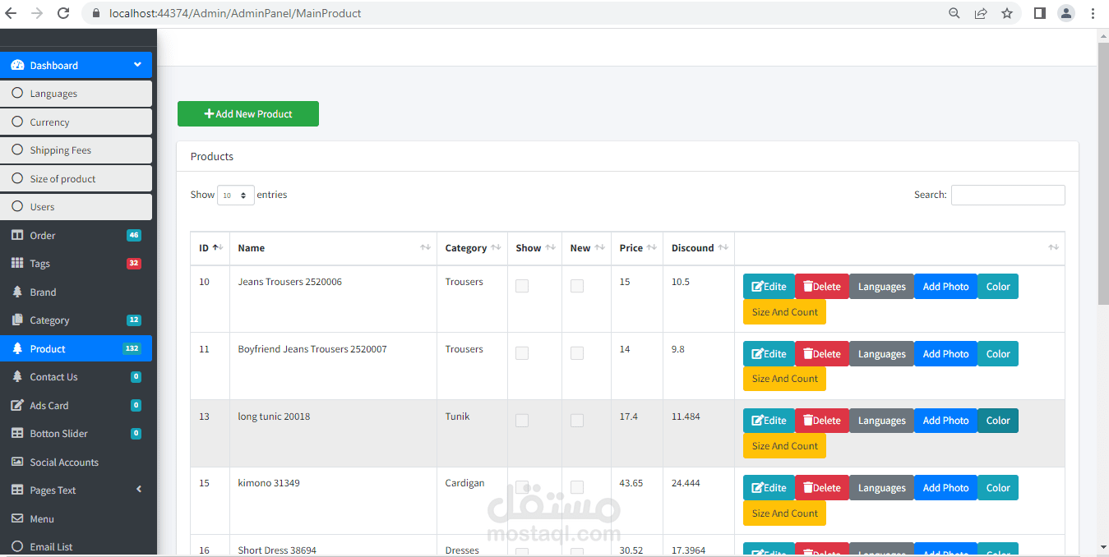
Task: Reload the page with the refresh icon
Action: pyautogui.click(x=63, y=13)
